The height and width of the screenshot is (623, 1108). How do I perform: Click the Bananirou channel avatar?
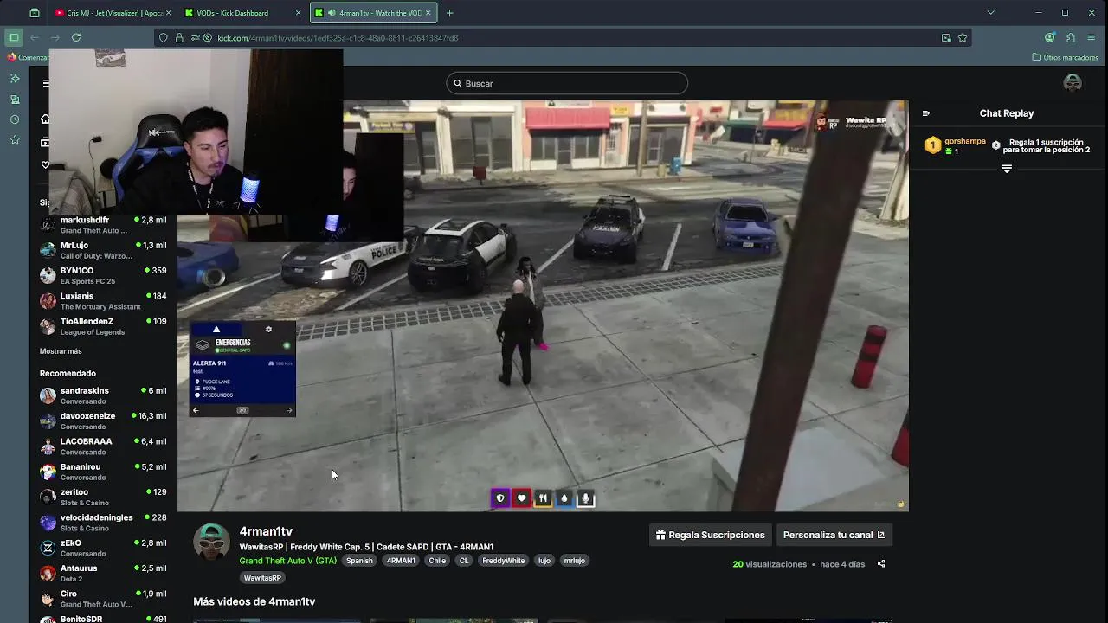[x=48, y=472]
